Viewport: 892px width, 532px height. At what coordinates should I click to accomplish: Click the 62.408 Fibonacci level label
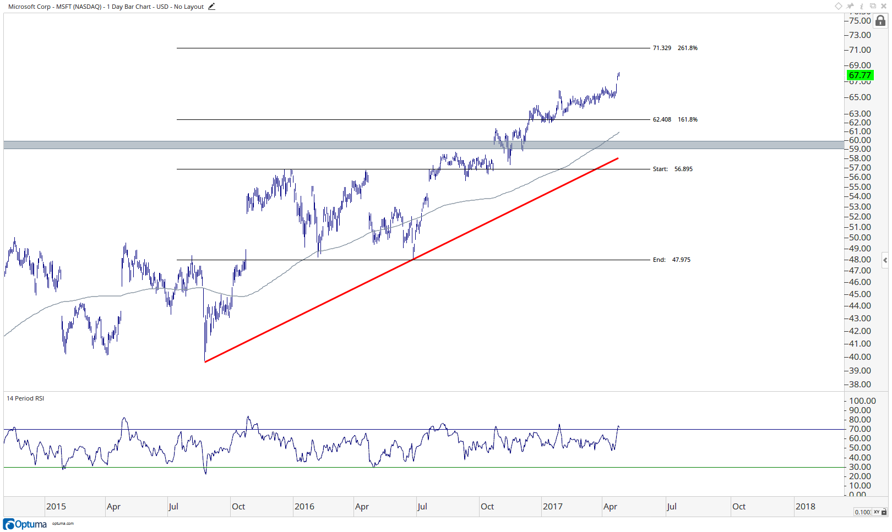[x=662, y=119]
